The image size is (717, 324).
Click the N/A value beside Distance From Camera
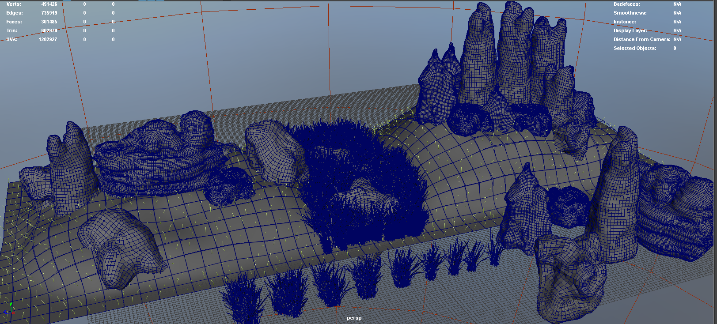(677, 39)
